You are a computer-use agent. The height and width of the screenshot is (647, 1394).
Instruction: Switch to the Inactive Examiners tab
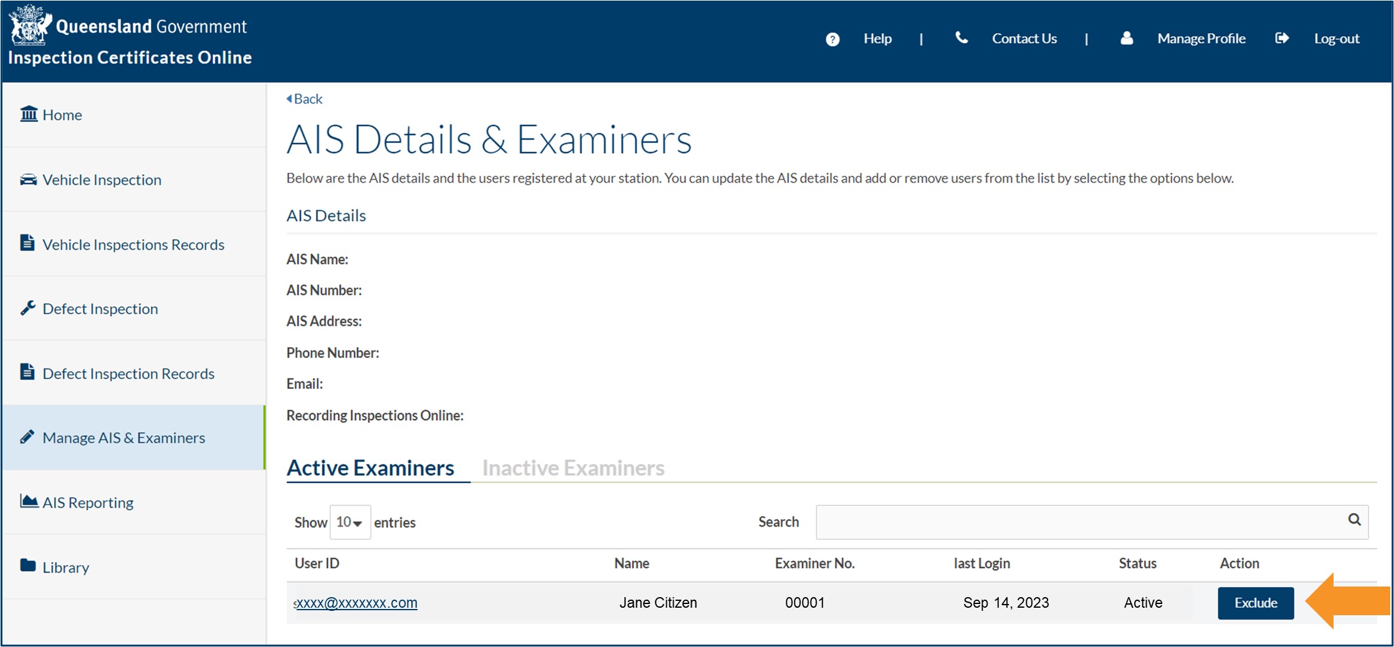[573, 467]
